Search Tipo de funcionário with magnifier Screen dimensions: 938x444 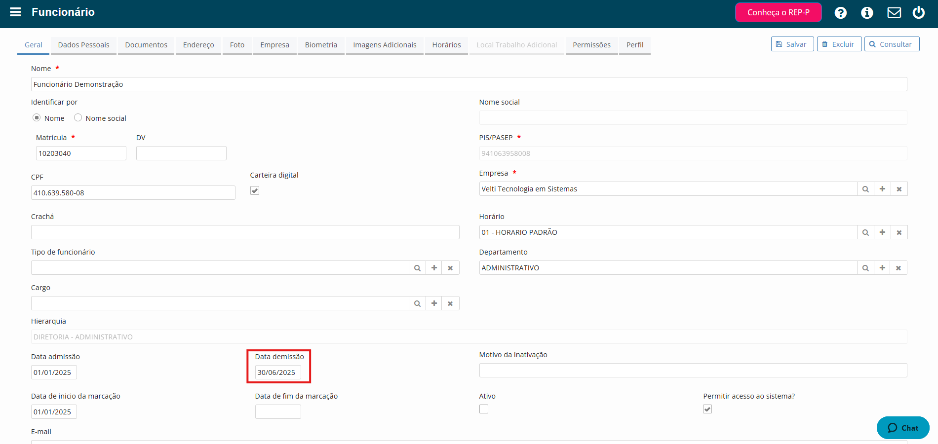coord(417,268)
